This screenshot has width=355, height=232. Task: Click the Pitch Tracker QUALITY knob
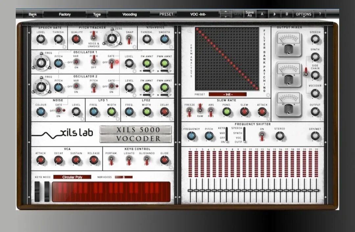[x=76, y=39]
